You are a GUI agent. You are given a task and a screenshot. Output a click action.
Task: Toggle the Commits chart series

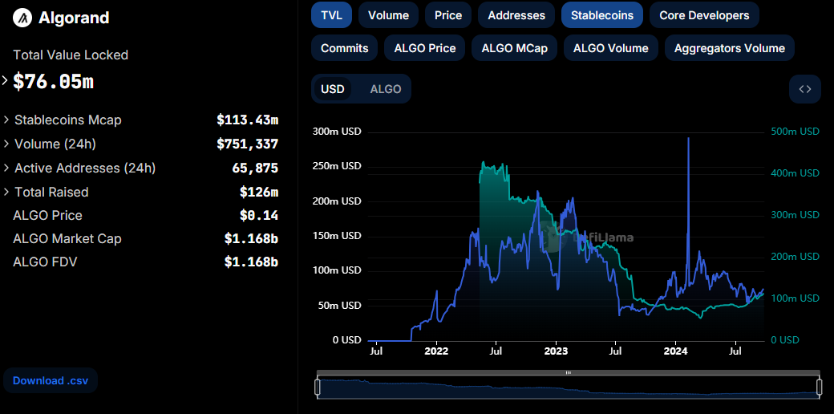click(345, 48)
